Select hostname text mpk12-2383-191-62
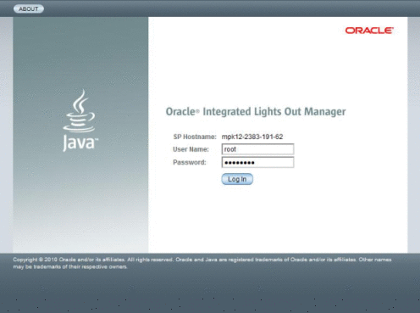 click(252, 137)
